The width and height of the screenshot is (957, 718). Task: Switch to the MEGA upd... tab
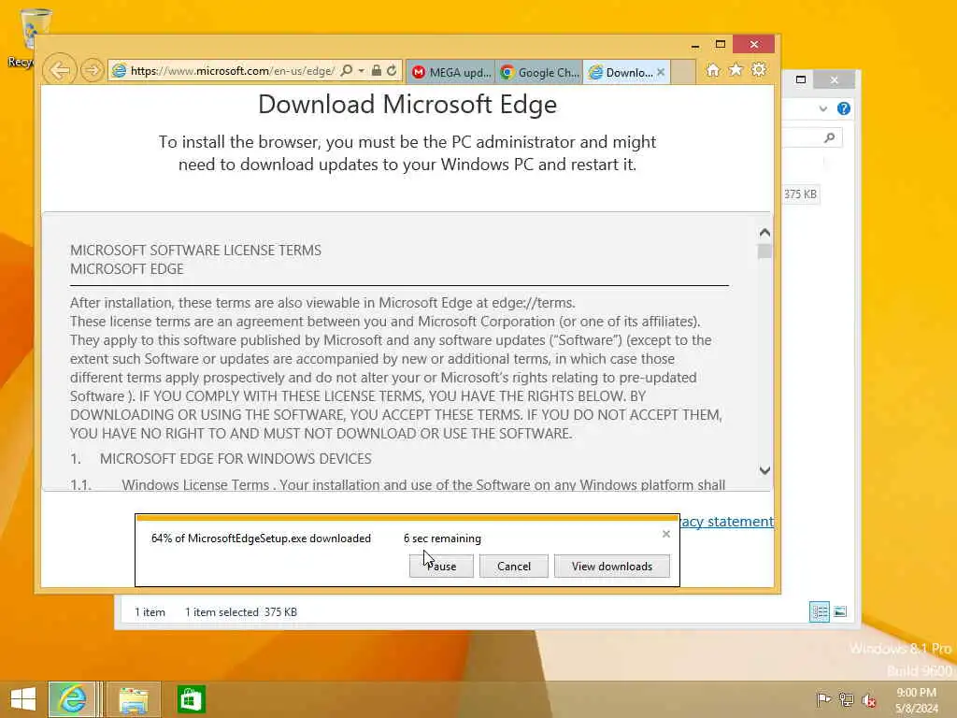coord(450,73)
